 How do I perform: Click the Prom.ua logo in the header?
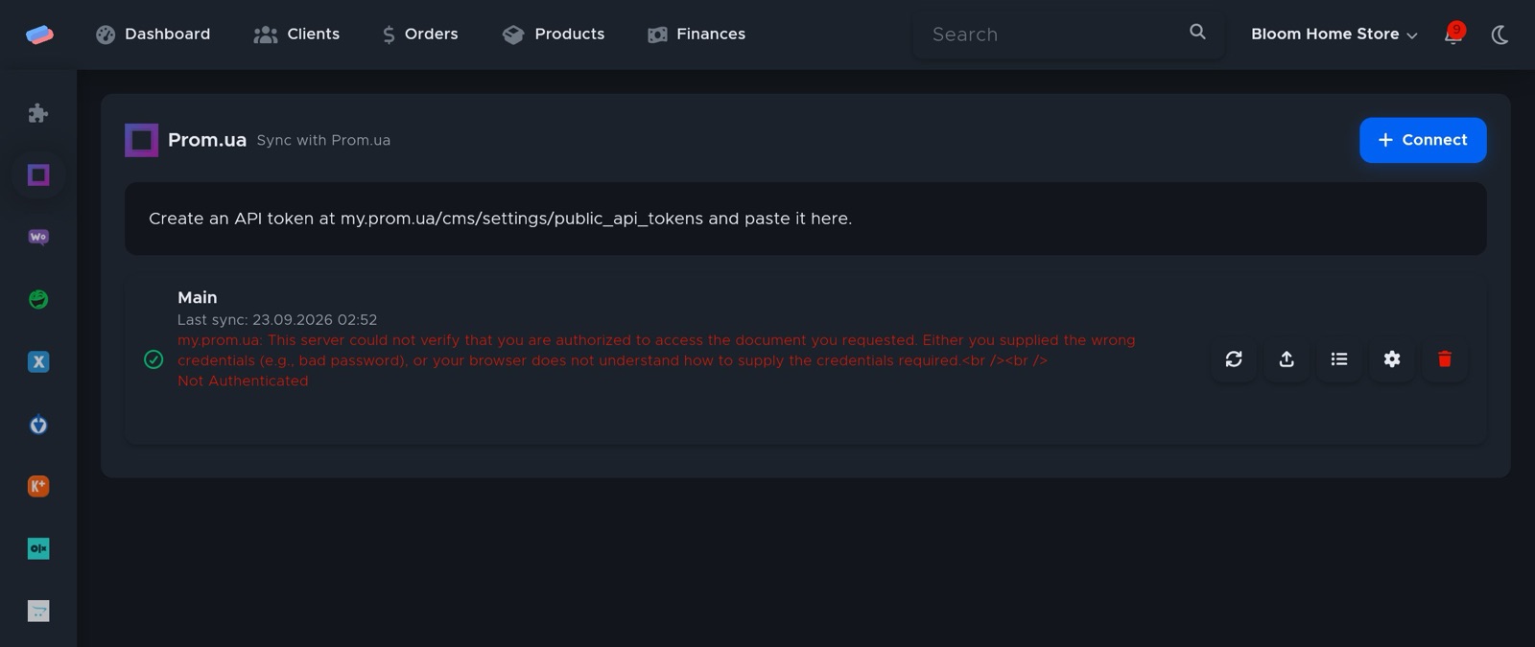point(141,140)
